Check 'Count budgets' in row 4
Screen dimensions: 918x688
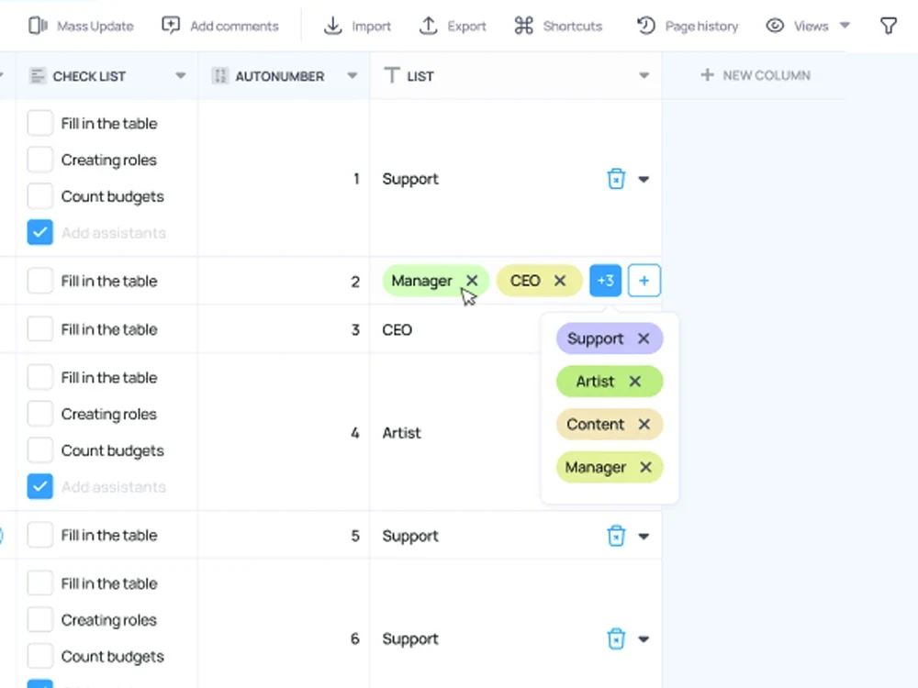(x=39, y=450)
